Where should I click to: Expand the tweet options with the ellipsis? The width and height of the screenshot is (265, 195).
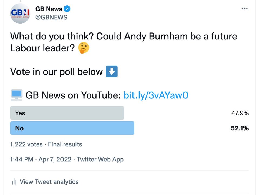click(x=244, y=9)
